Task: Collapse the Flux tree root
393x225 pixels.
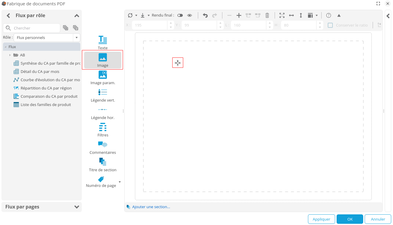Action: pos(6,47)
